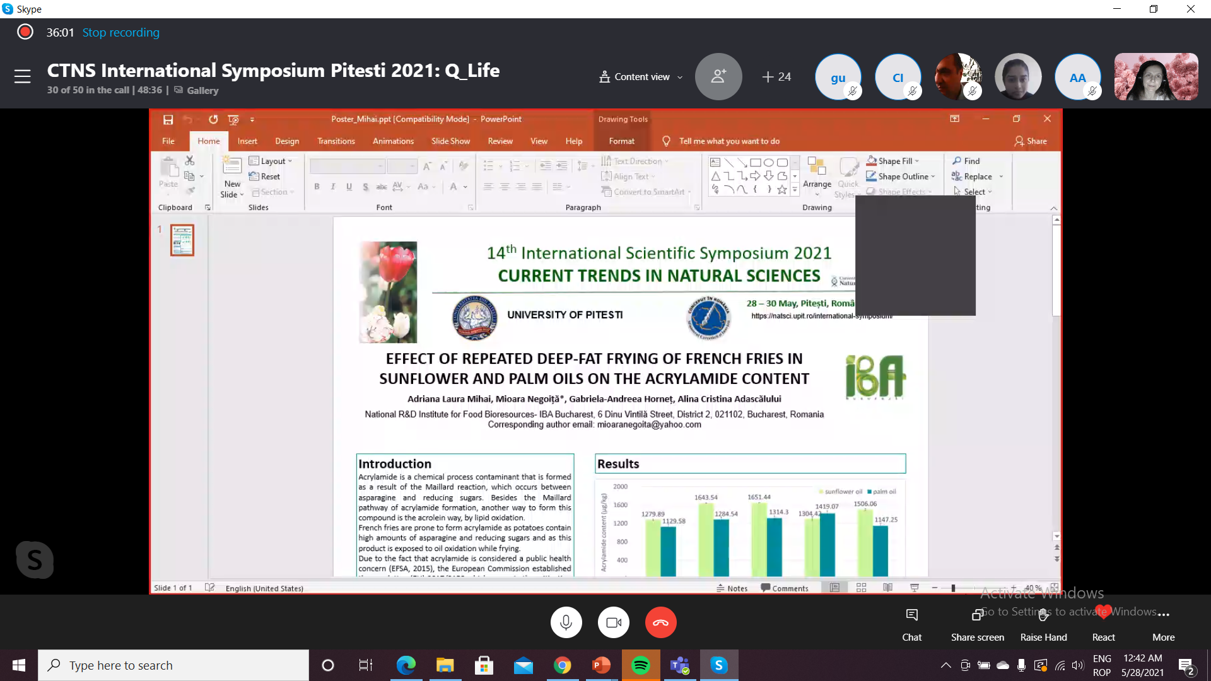Viewport: 1211px width, 681px height.
Task: Click Reset slide button
Action: [265, 177]
